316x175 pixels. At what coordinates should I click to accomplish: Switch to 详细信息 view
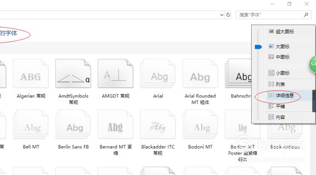pyautogui.click(x=281, y=95)
